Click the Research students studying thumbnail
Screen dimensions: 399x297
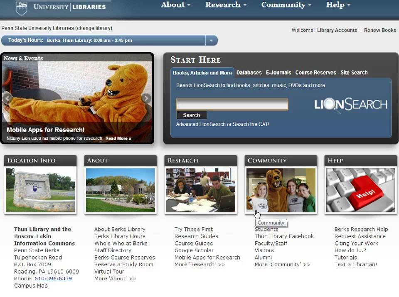200,190
